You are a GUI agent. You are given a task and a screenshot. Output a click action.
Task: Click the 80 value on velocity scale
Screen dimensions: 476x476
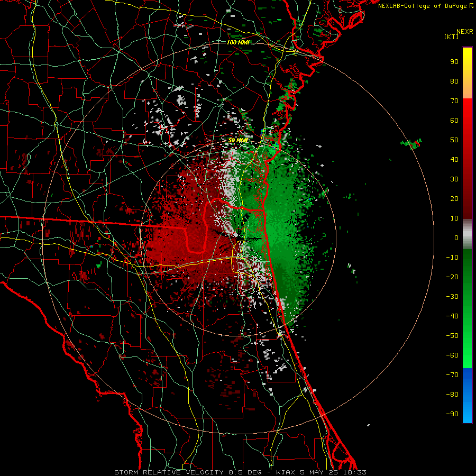tap(454, 81)
